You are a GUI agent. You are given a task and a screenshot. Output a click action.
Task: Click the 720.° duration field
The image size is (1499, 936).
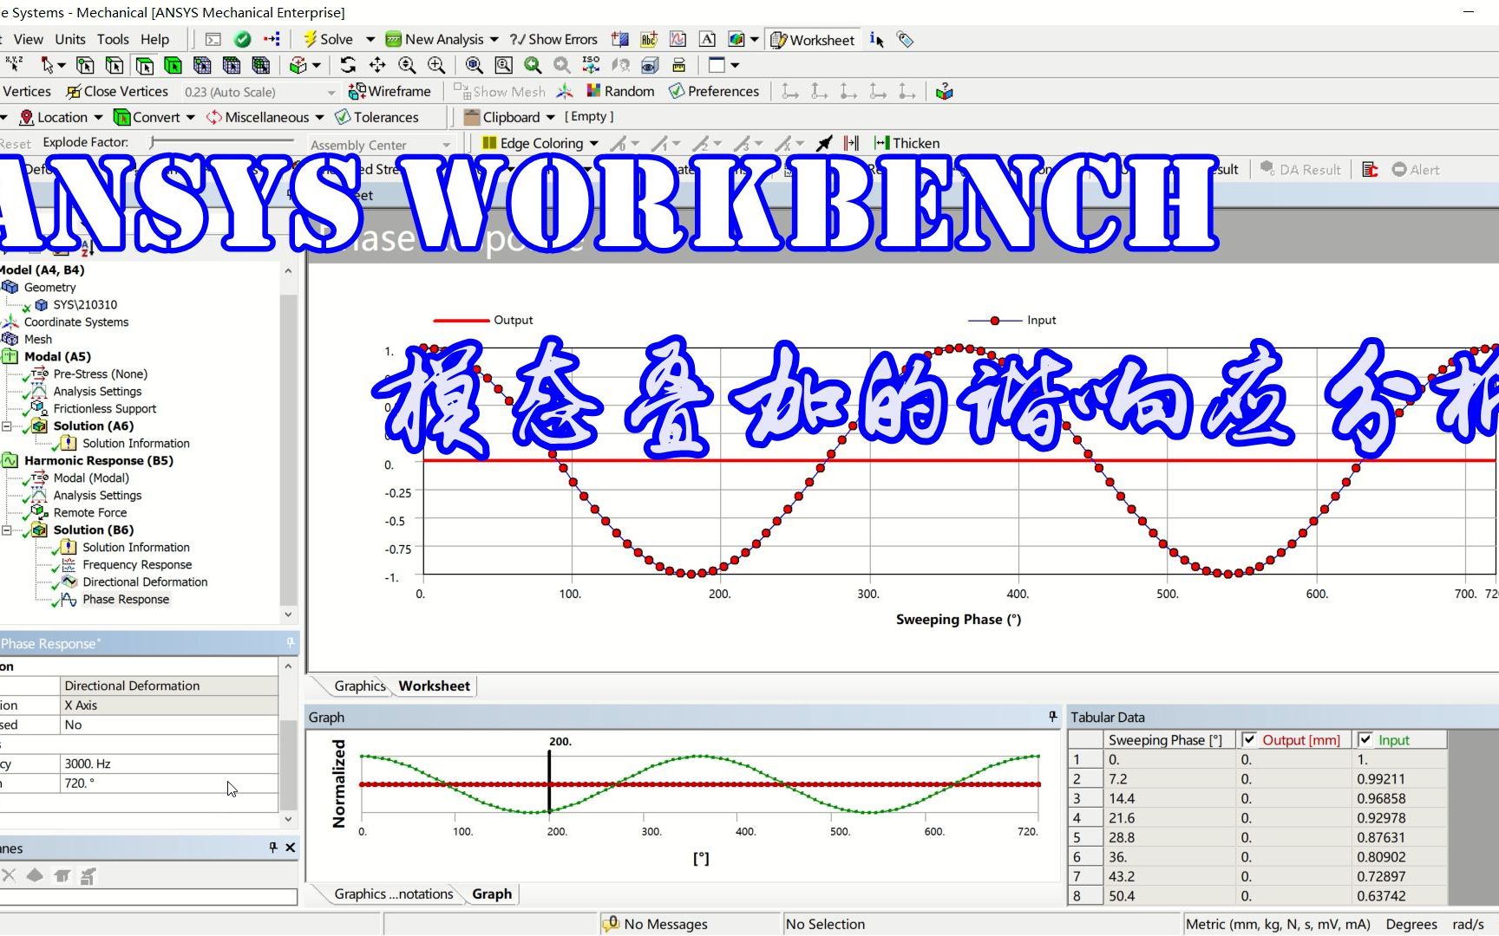(169, 783)
